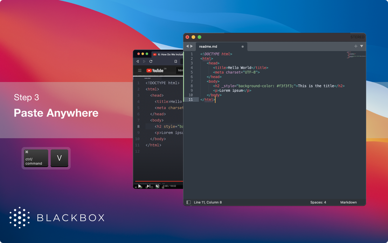The height and width of the screenshot is (243, 388).
Task: Click Sublime previous-tab left arrow
Action: 187,46
